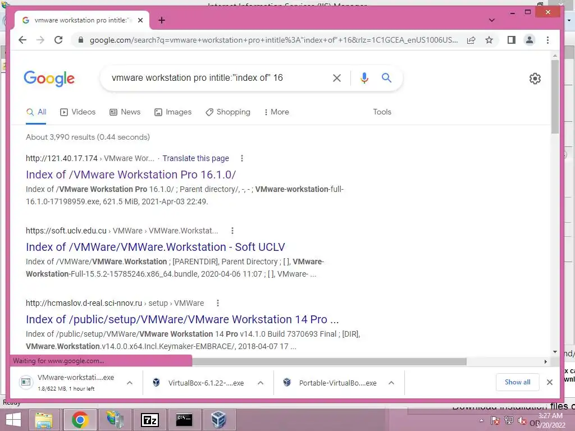Open the tab search chevron in title bar
Image resolution: width=575 pixels, height=431 pixels.
pos(492,20)
